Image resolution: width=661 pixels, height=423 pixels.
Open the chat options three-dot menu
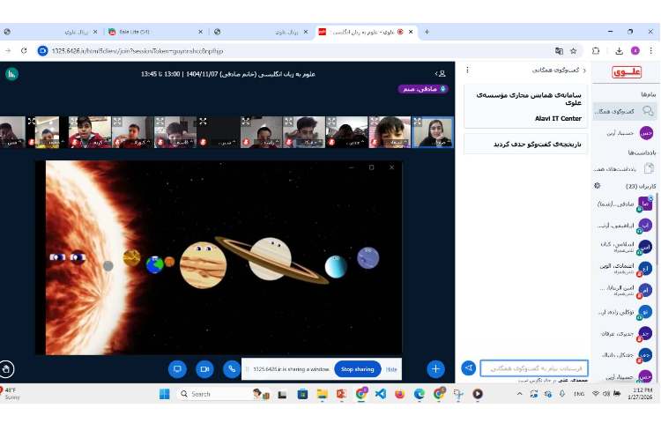pos(467,70)
